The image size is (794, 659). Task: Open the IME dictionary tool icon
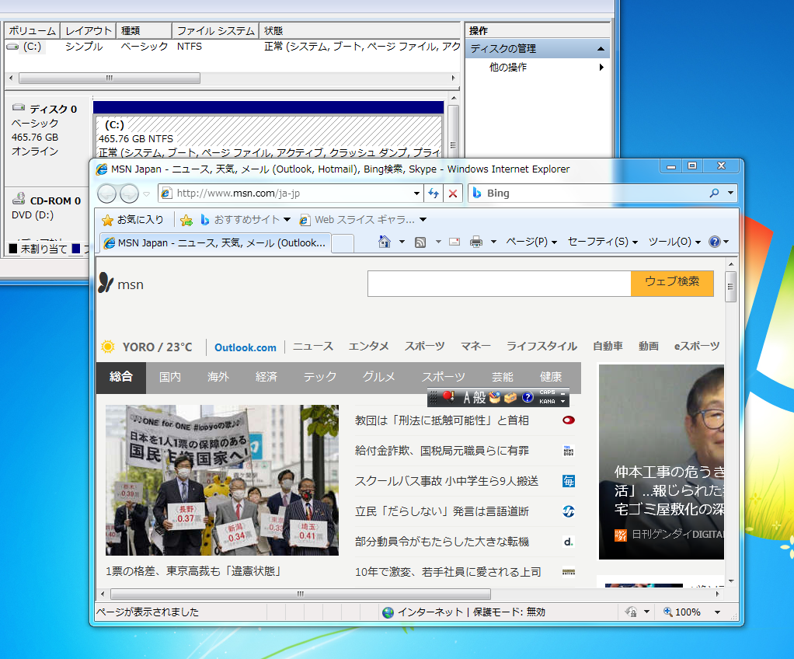tap(494, 396)
